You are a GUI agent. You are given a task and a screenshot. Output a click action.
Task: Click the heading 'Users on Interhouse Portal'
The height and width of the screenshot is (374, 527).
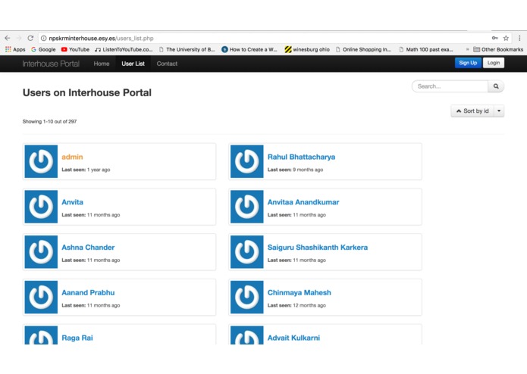87,92
